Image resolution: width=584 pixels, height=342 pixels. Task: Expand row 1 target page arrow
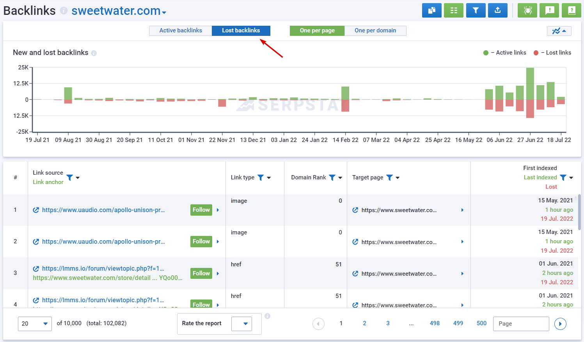pyautogui.click(x=462, y=210)
